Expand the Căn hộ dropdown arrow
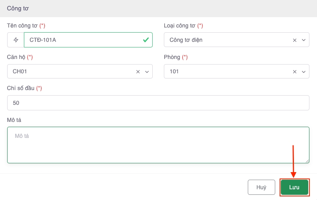 click(147, 72)
